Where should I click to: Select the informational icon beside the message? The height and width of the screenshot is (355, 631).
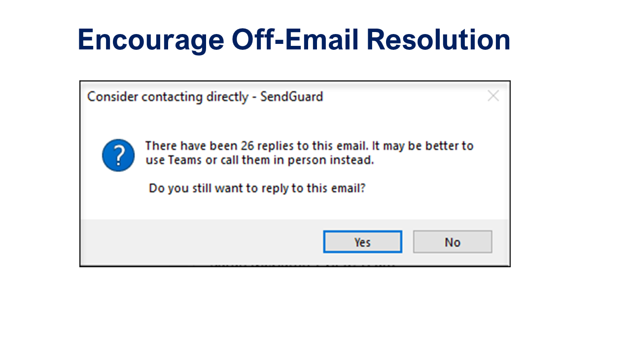(x=118, y=155)
